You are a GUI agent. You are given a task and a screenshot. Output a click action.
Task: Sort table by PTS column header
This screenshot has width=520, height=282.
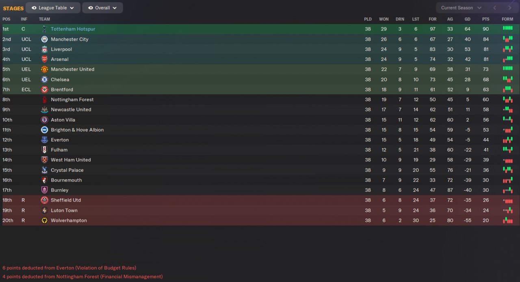(x=485, y=19)
